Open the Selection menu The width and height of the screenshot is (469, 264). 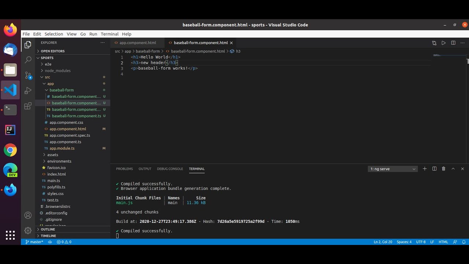pos(54,34)
